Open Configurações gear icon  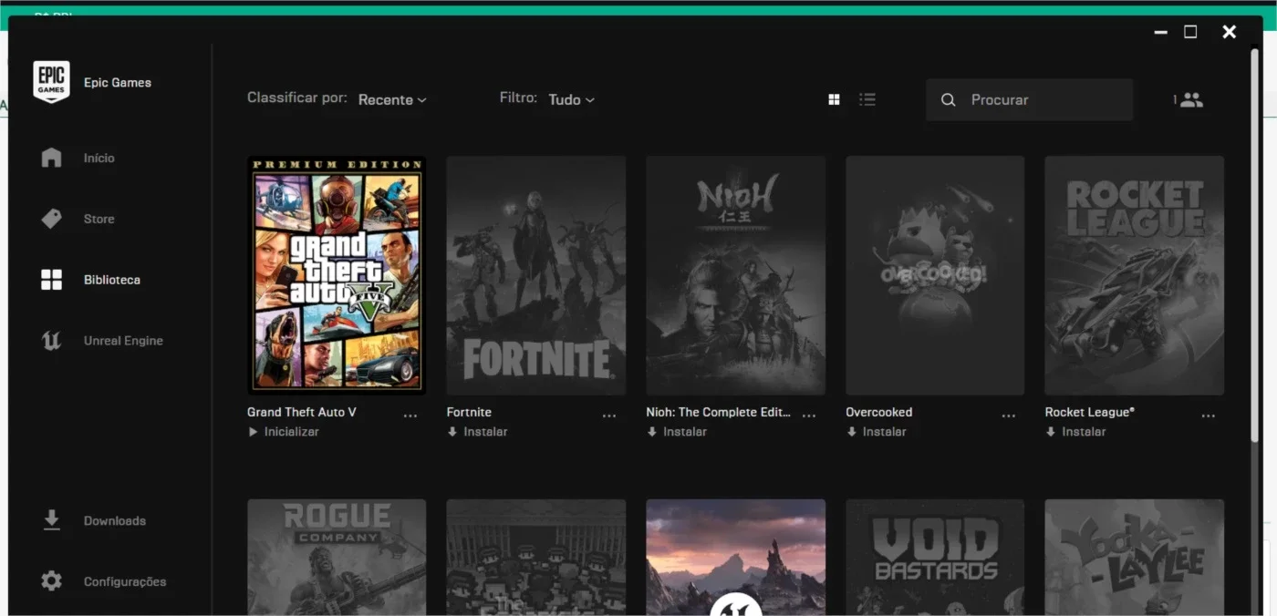(x=52, y=581)
